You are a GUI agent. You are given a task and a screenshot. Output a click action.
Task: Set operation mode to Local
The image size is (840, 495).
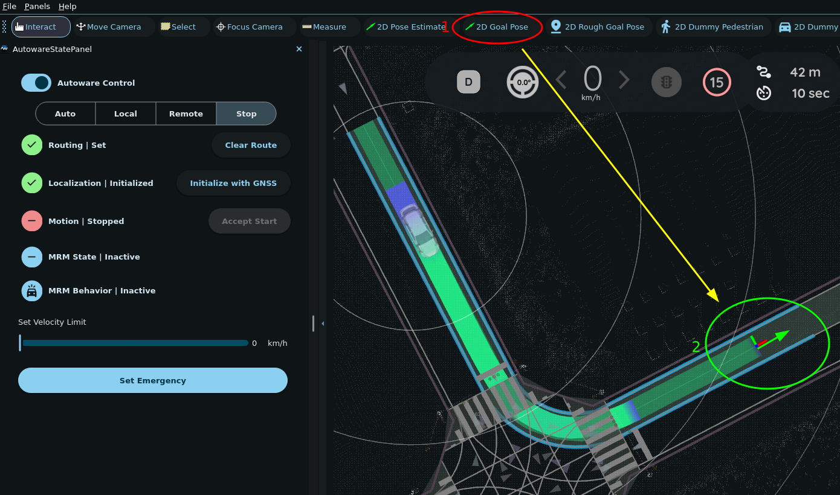[126, 113]
